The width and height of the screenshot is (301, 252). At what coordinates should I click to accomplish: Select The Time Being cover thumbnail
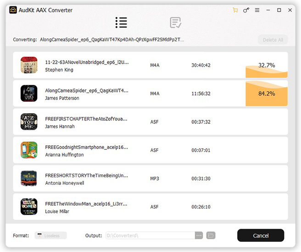tap(29, 178)
